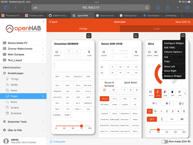193x145 pixels.
Task: Switch to Design tab
Action: [x=83, y=29]
